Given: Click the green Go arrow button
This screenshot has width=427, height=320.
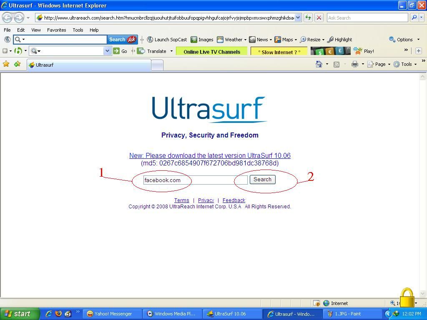Looking at the screenshot, I should pos(117,51).
